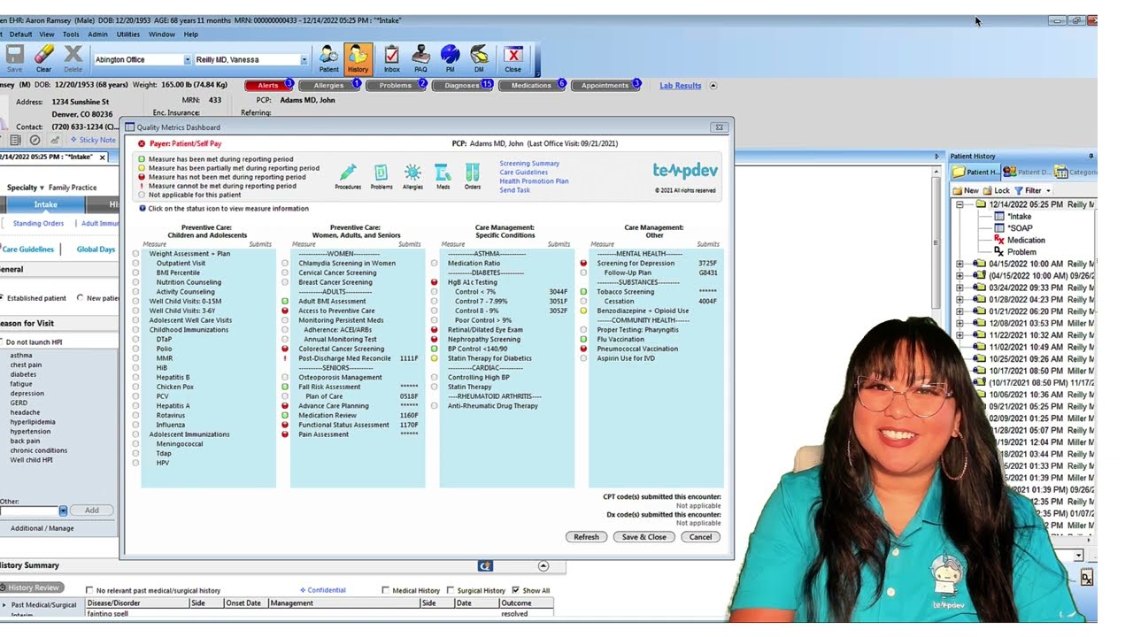Open the Reilly MD, Vanessa provider dropdown
This screenshot has width=1133, height=637.
(x=304, y=60)
